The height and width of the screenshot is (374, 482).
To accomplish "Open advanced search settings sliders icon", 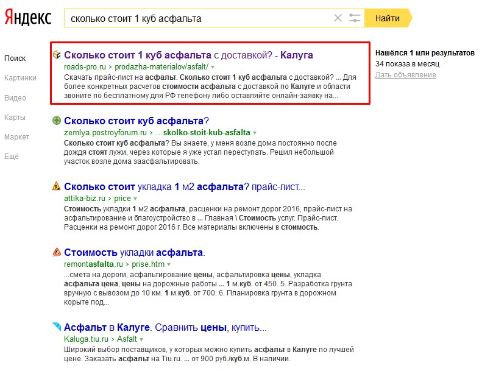I will coord(355,18).
